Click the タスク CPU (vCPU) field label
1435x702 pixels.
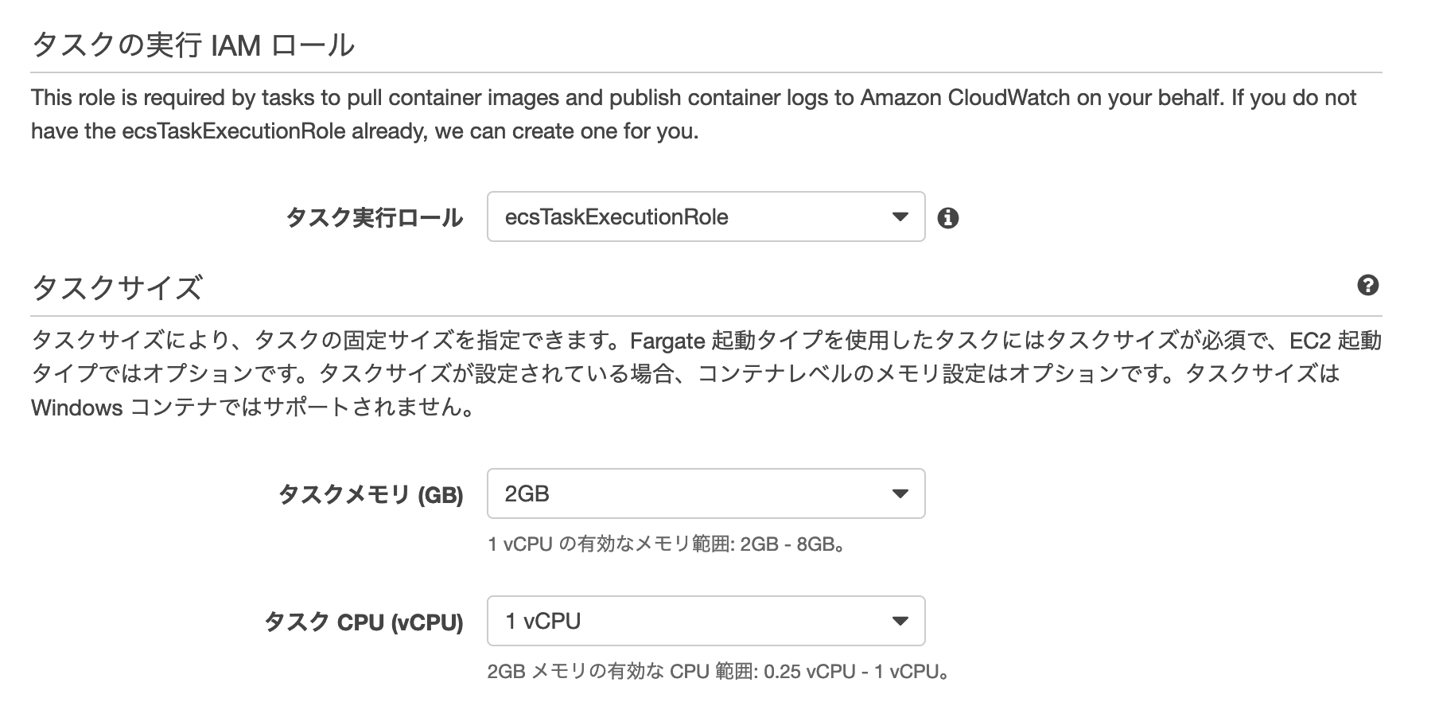tap(363, 622)
